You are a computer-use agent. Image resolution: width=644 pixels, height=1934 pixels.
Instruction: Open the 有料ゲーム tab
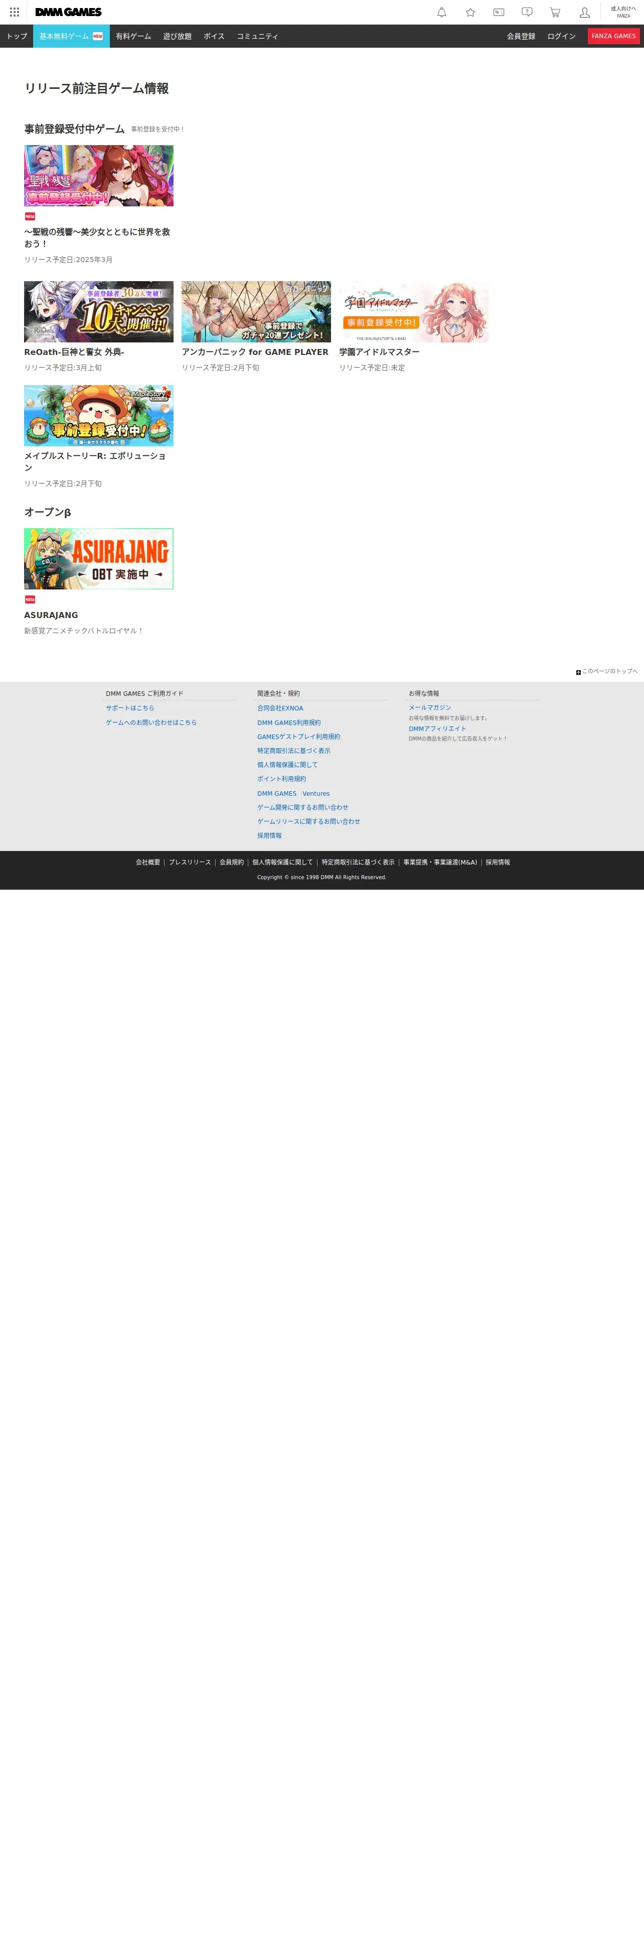tap(133, 36)
